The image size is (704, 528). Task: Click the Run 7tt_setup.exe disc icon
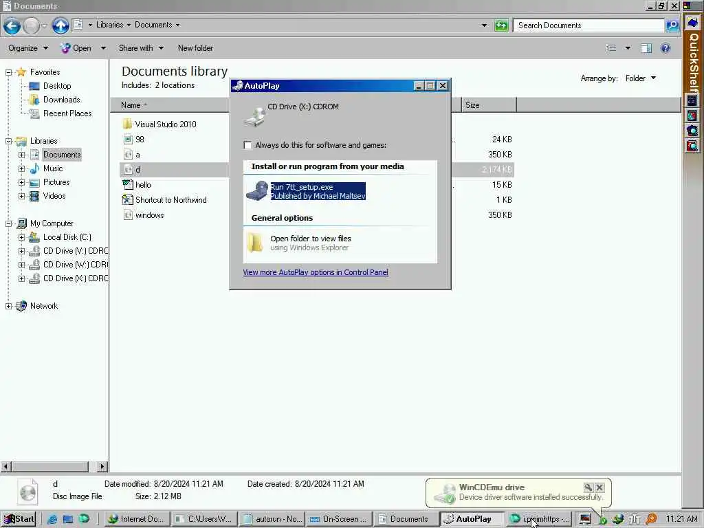point(257,191)
